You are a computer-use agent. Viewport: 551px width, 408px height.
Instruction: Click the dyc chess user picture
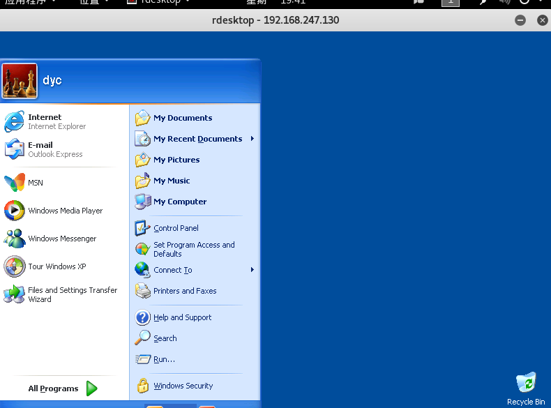coord(20,81)
